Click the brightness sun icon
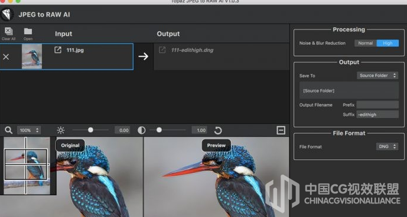The image size is (407, 217). click(60, 130)
